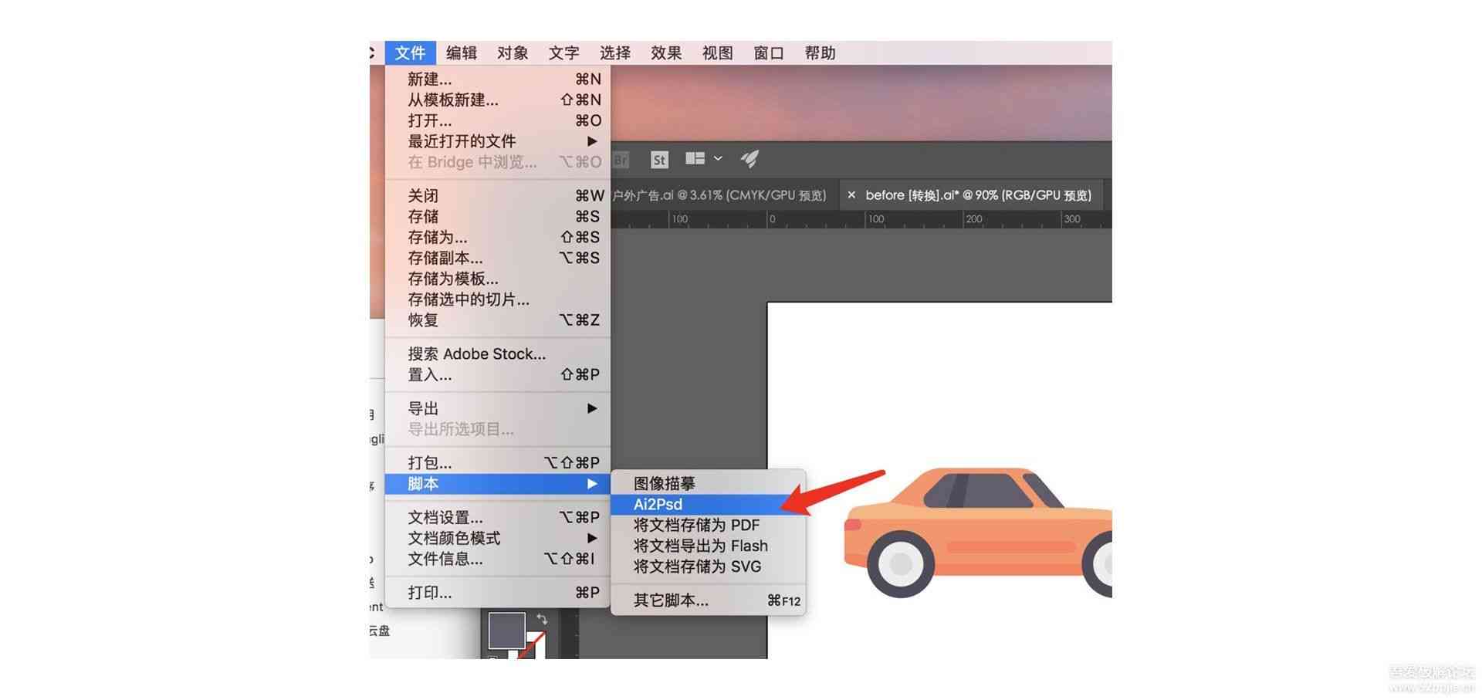Open the 视图 menu

(x=718, y=52)
